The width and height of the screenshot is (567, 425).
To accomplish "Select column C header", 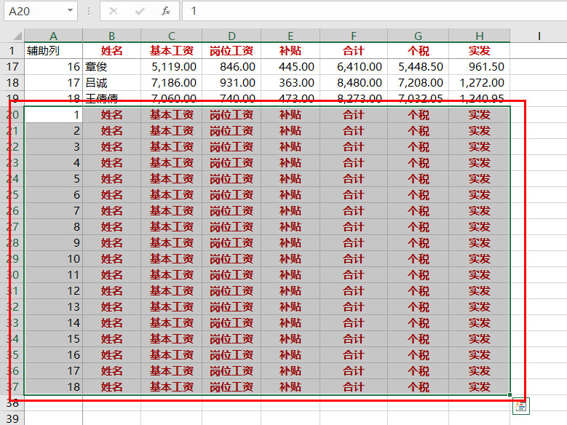I will (x=171, y=36).
